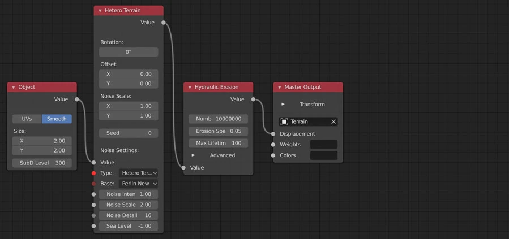Click the Erosion Speed field
The height and width of the screenshot is (239, 509).
(x=218, y=131)
